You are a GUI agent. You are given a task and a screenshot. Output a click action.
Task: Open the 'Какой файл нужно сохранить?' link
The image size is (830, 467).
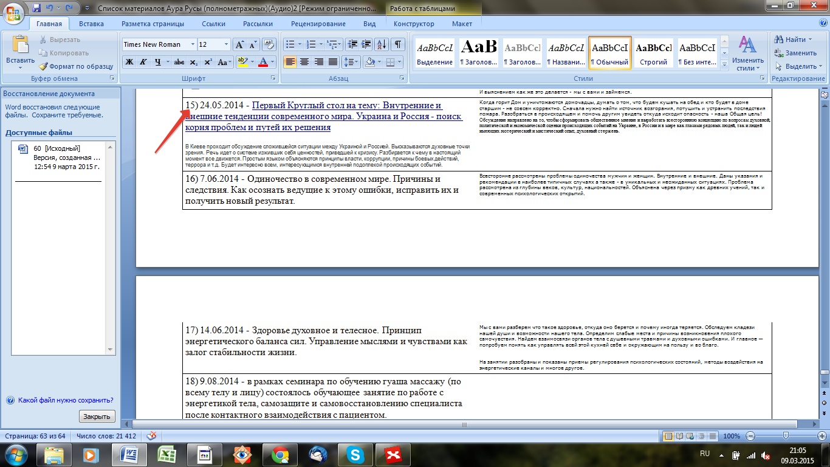click(x=66, y=400)
